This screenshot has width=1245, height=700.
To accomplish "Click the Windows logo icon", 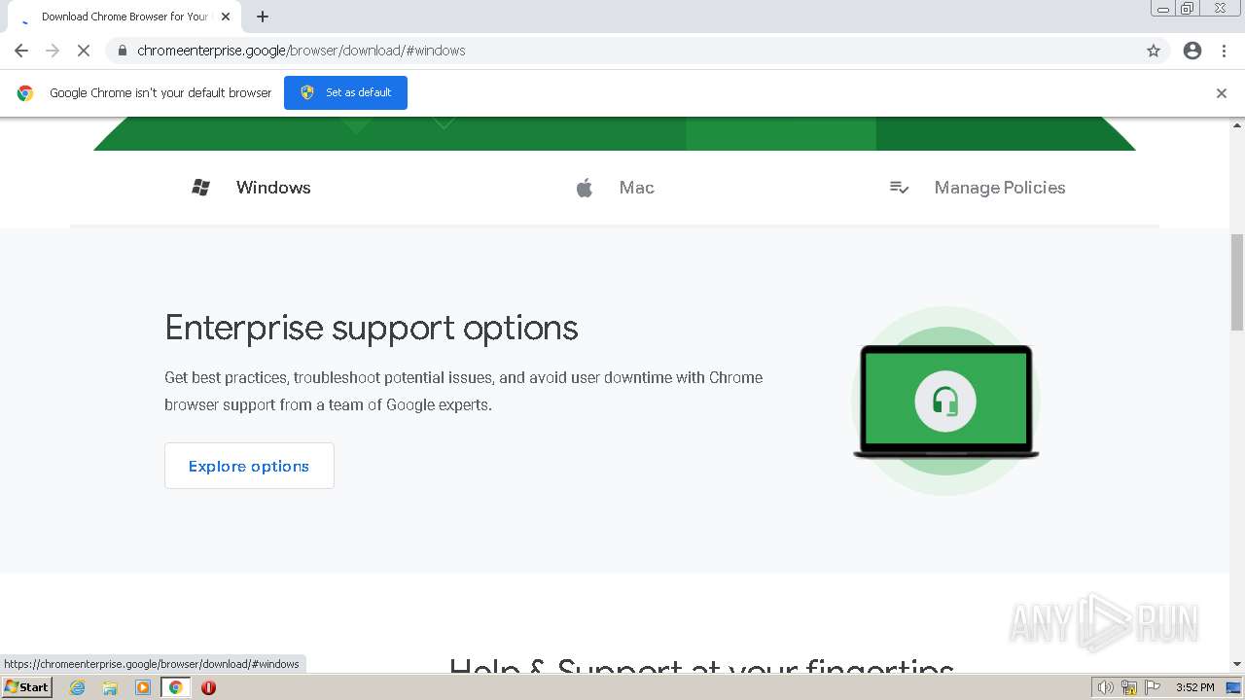I will tap(201, 188).
